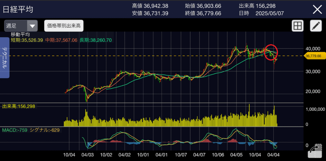
Task: Click inside the red circle annotation
Action: [x=270, y=52]
